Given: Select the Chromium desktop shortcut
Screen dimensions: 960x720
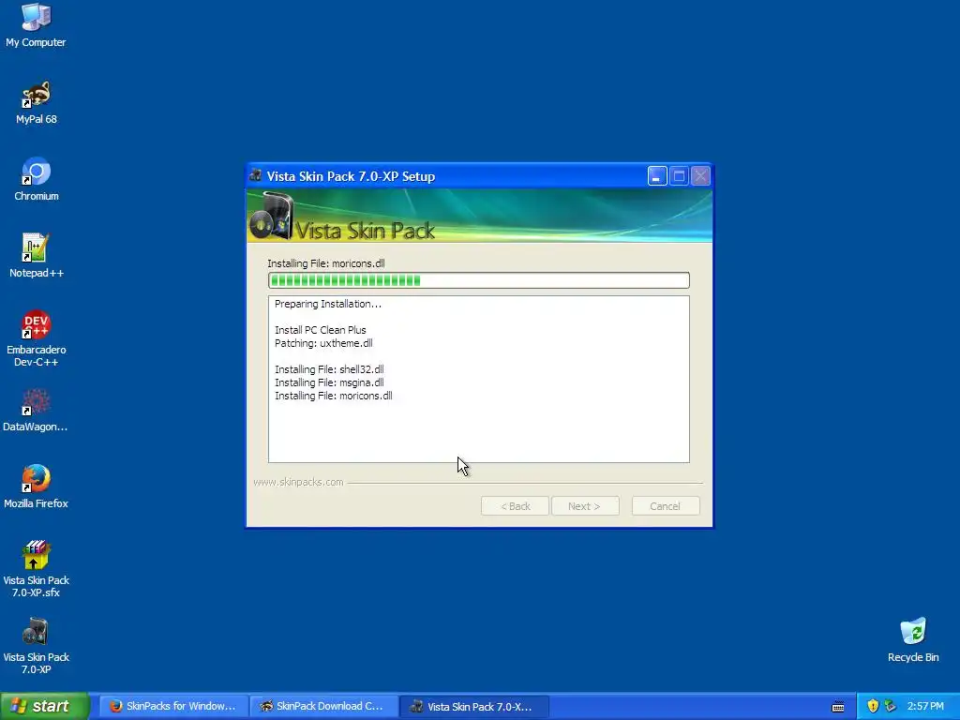Looking at the screenshot, I should pos(37,179).
